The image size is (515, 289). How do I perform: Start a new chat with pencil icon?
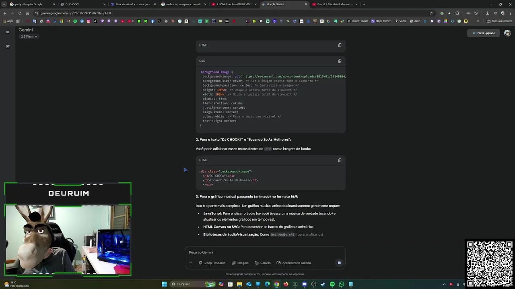click(x=7, y=47)
